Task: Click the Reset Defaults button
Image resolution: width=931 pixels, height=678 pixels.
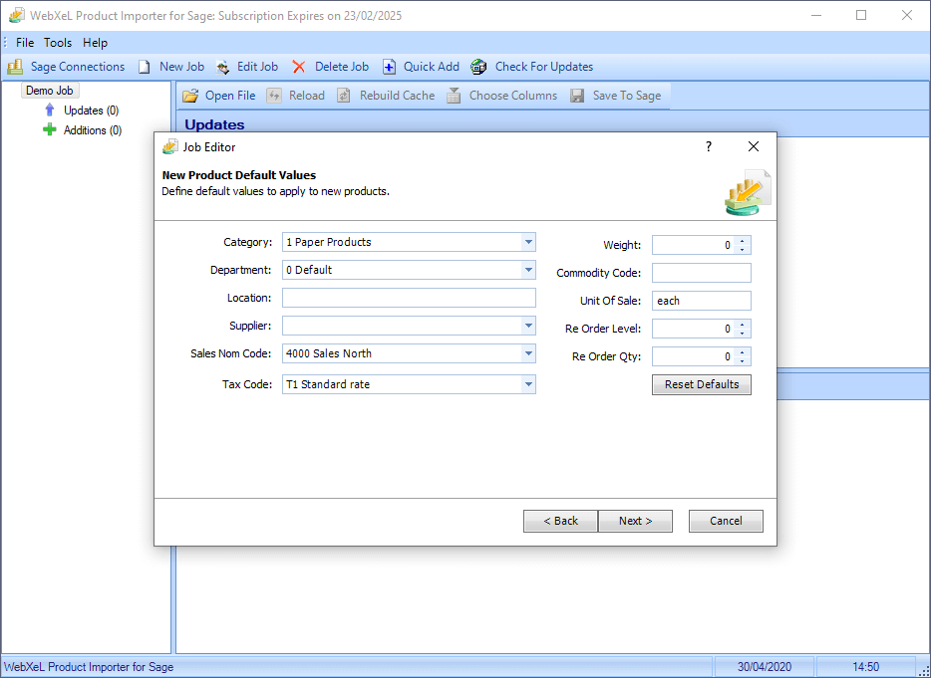Action: [701, 384]
